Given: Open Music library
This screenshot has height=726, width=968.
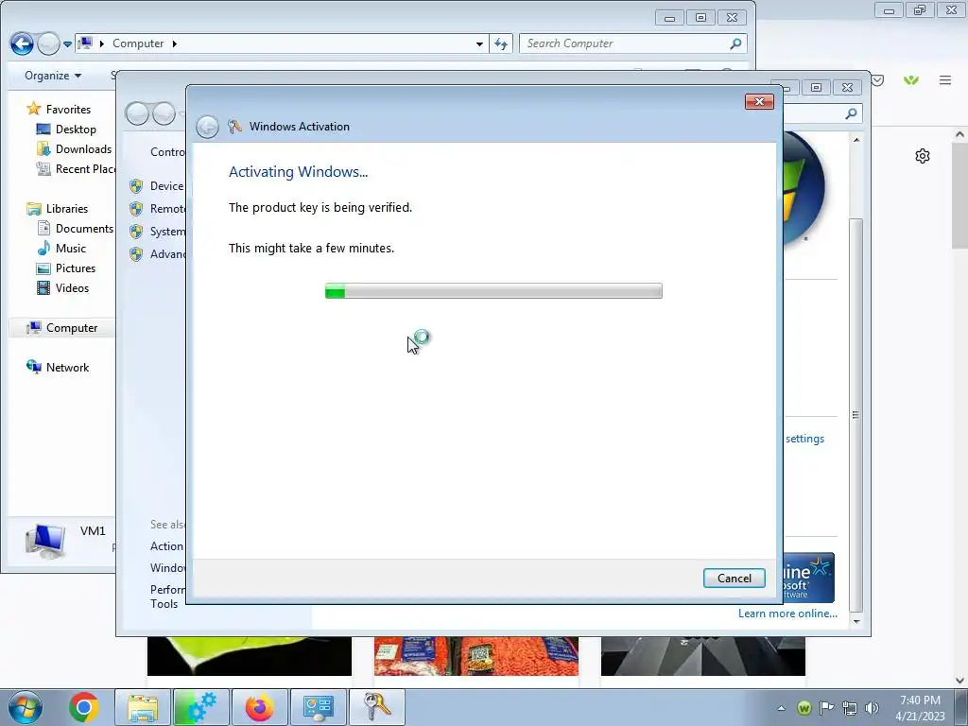Looking at the screenshot, I should (x=70, y=249).
